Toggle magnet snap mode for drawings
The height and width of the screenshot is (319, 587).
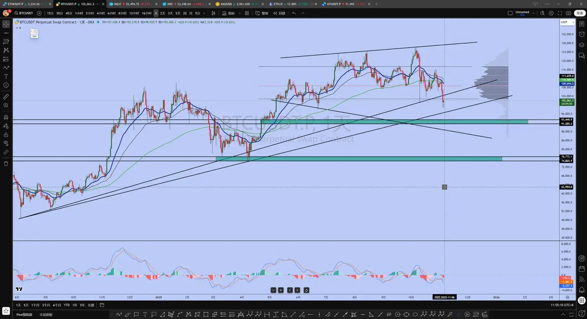[x=6, y=117]
